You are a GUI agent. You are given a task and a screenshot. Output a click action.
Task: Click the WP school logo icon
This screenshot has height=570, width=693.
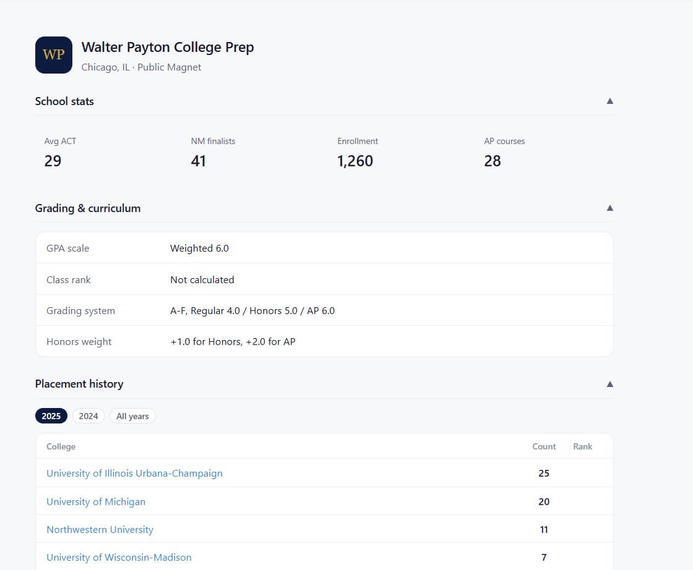pyautogui.click(x=54, y=55)
